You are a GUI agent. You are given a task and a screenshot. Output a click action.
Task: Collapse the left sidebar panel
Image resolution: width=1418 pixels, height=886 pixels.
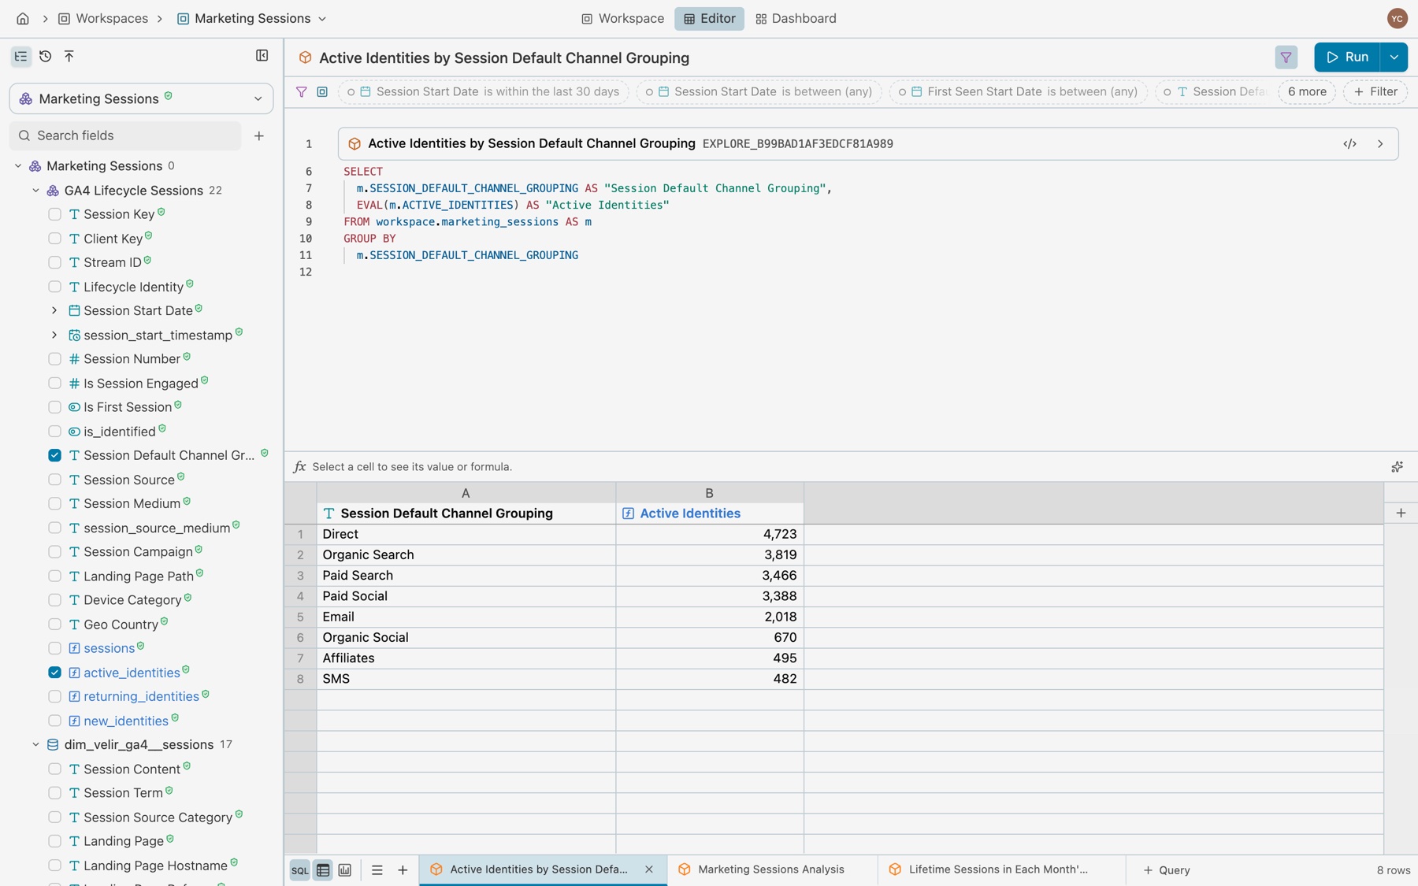pos(262,56)
